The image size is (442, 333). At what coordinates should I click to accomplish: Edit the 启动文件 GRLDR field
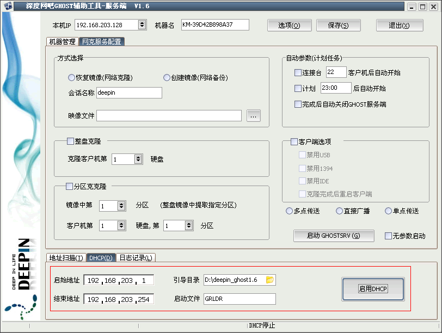[x=240, y=299]
